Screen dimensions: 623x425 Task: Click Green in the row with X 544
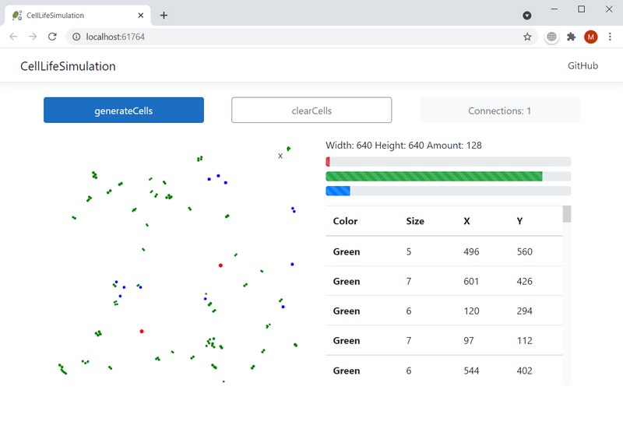tap(347, 371)
